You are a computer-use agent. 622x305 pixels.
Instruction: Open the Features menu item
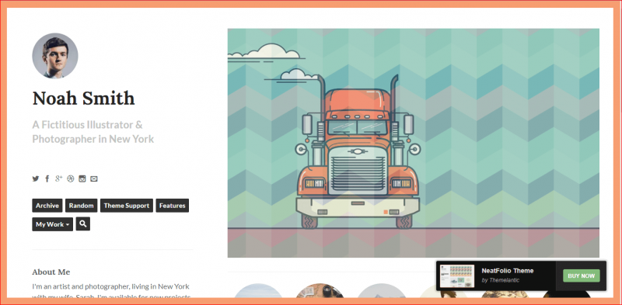(x=172, y=206)
